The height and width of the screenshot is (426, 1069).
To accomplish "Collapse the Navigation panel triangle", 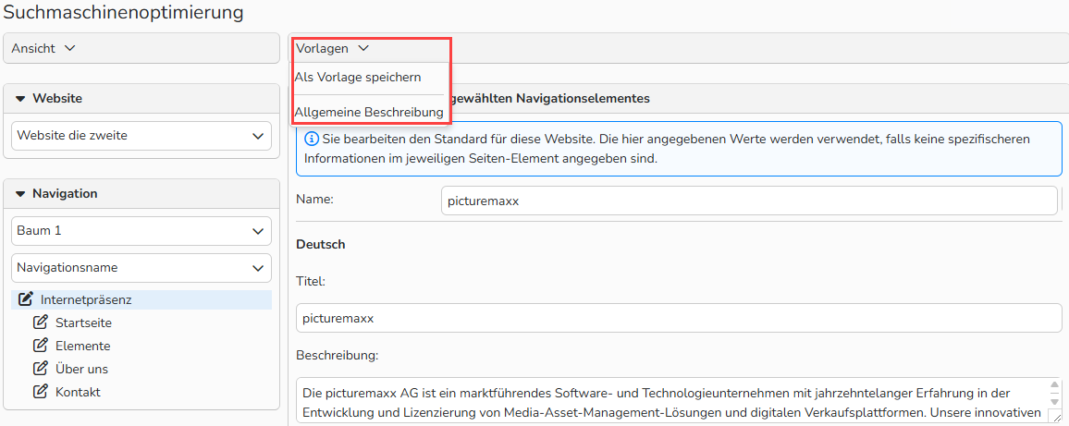I will click(19, 193).
